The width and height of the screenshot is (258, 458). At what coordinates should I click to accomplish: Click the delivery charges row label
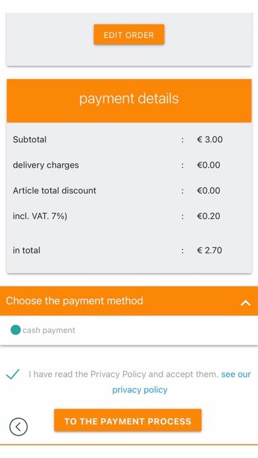(x=46, y=165)
